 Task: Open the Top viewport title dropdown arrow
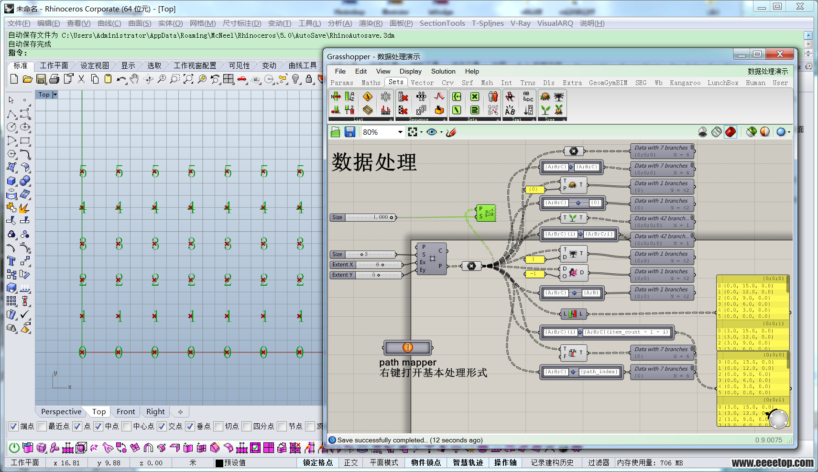(55, 95)
